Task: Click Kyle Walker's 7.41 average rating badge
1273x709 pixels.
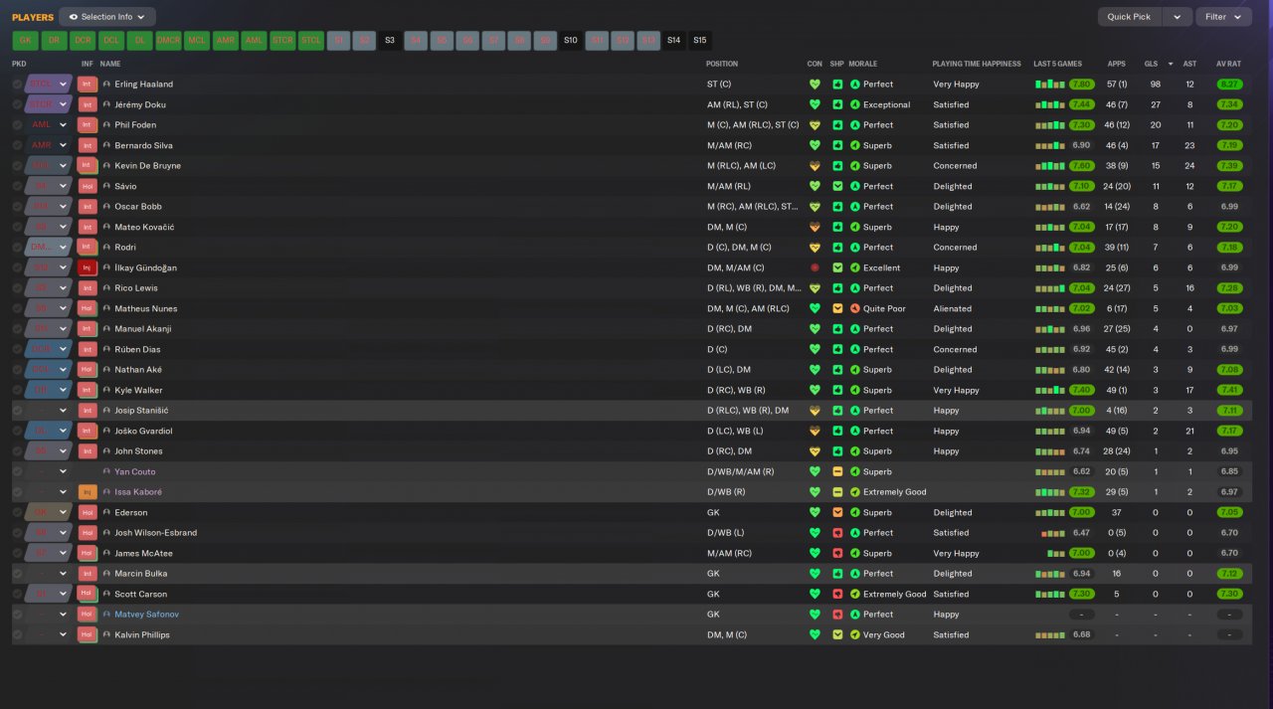Action: tap(1229, 390)
